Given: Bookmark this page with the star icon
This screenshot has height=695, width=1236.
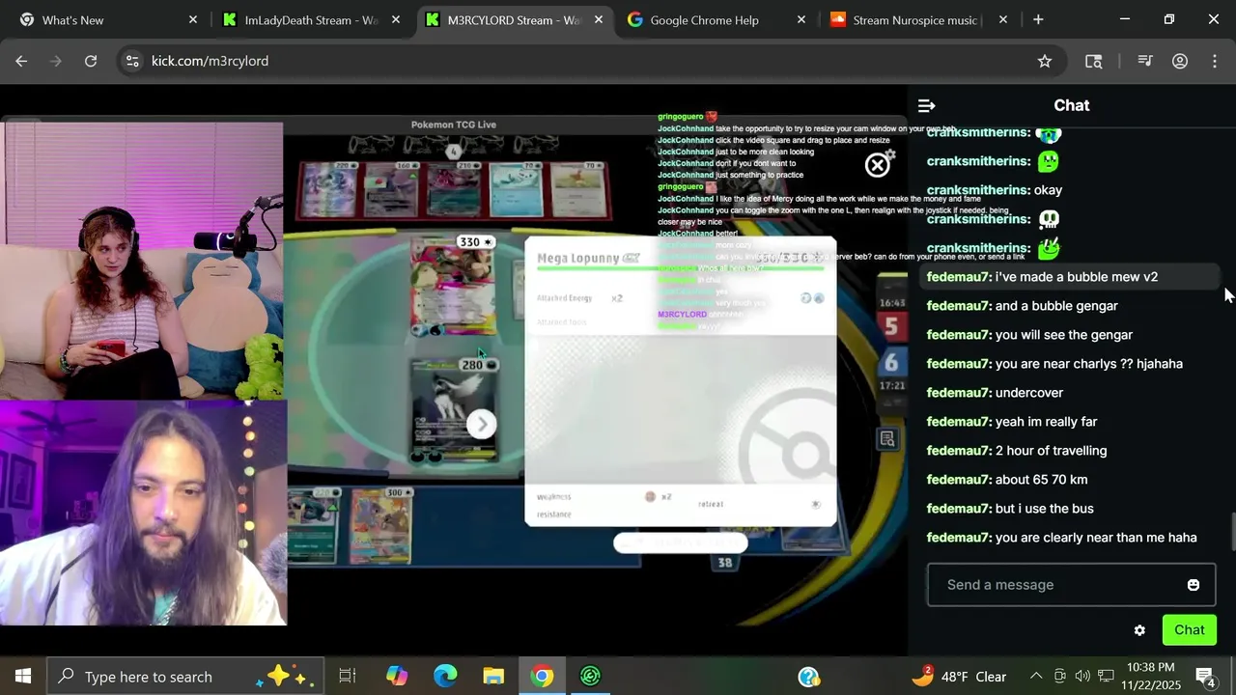Looking at the screenshot, I should point(1044,61).
